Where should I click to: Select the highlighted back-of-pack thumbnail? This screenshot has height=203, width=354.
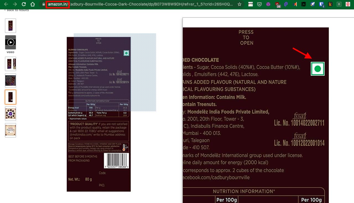11,97
